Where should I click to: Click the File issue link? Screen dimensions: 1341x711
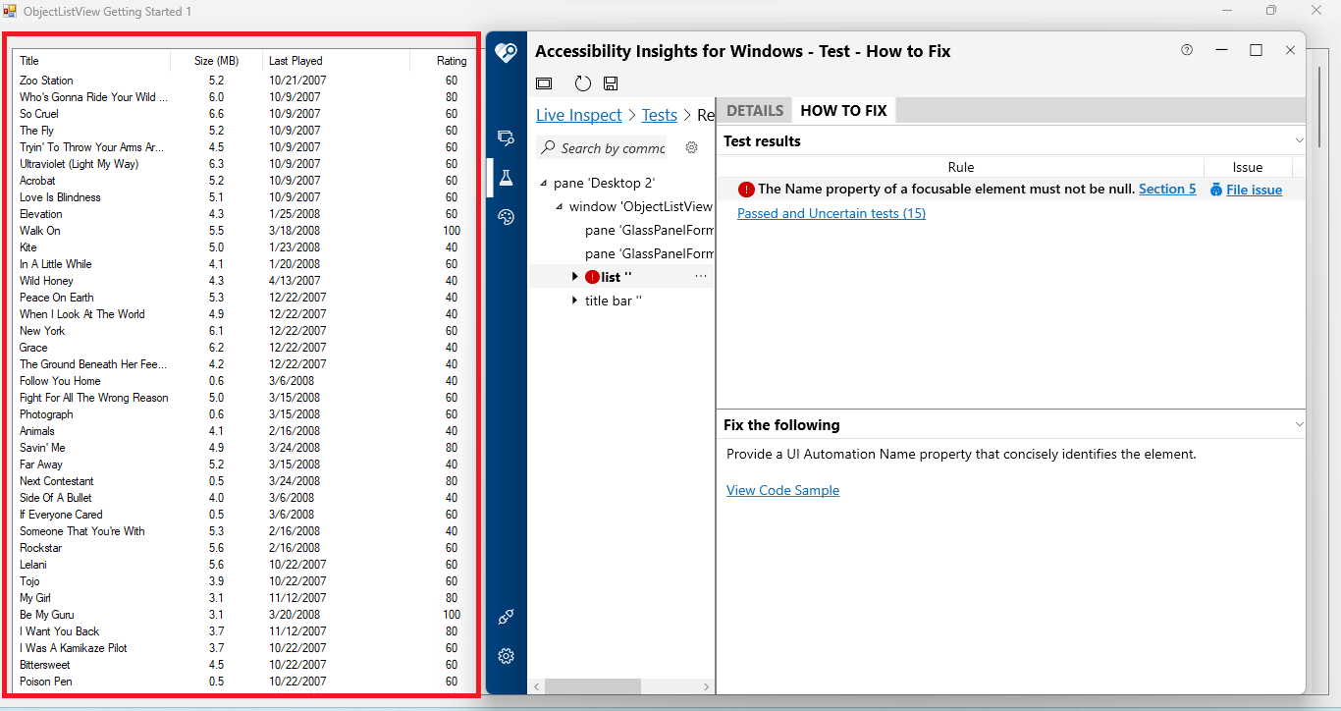tap(1254, 190)
